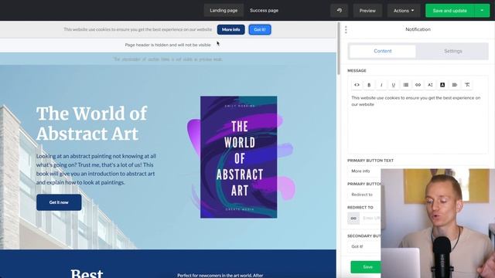Open the three-dot menu beside Notification
The image size is (495, 278).
pos(346,29)
